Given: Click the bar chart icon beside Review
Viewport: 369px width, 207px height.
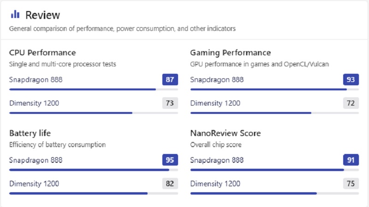Looking at the screenshot, I should coord(15,15).
